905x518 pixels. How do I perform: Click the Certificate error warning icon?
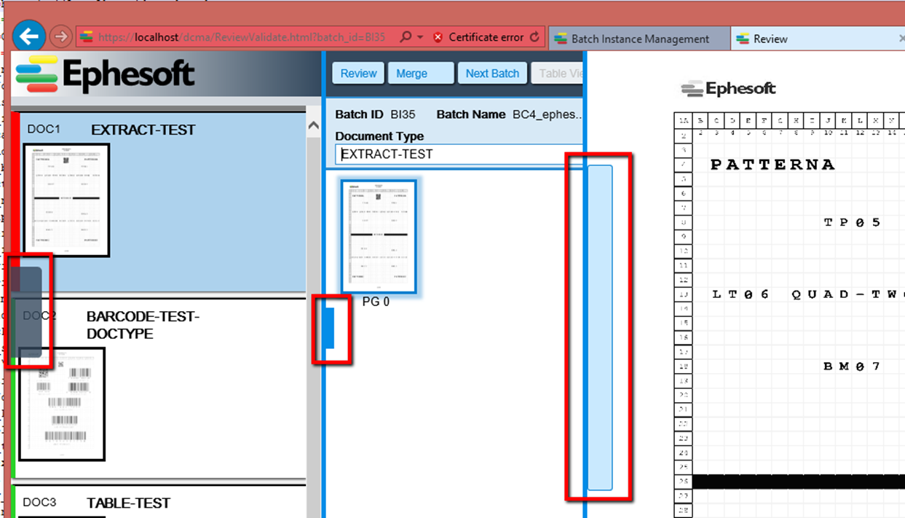click(x=438, y=37)
